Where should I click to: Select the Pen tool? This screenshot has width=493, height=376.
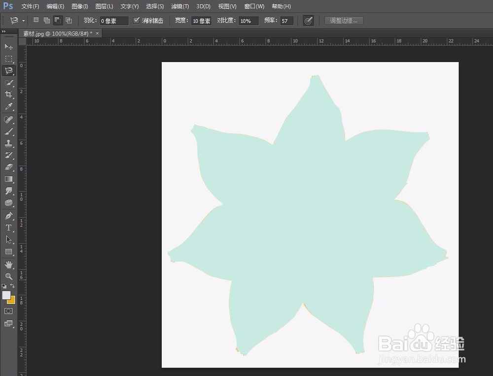pos(8,216)
